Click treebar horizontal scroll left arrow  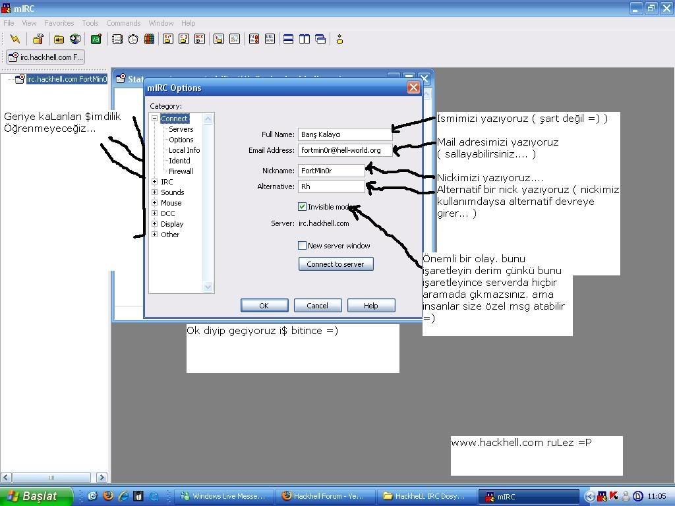(x=6, y=477)
